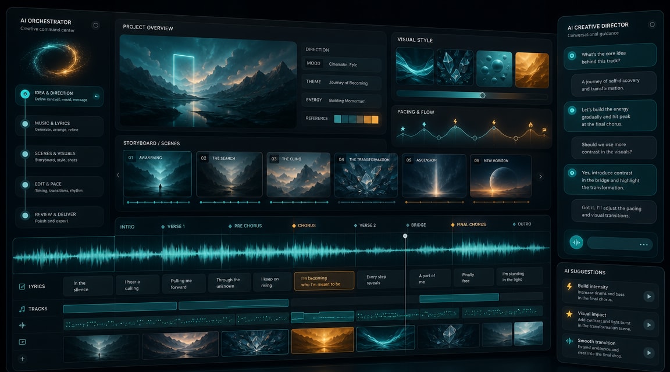Open chat input options three-dots menu
Viewport: 670px width, 372px height.
(643, 245)
